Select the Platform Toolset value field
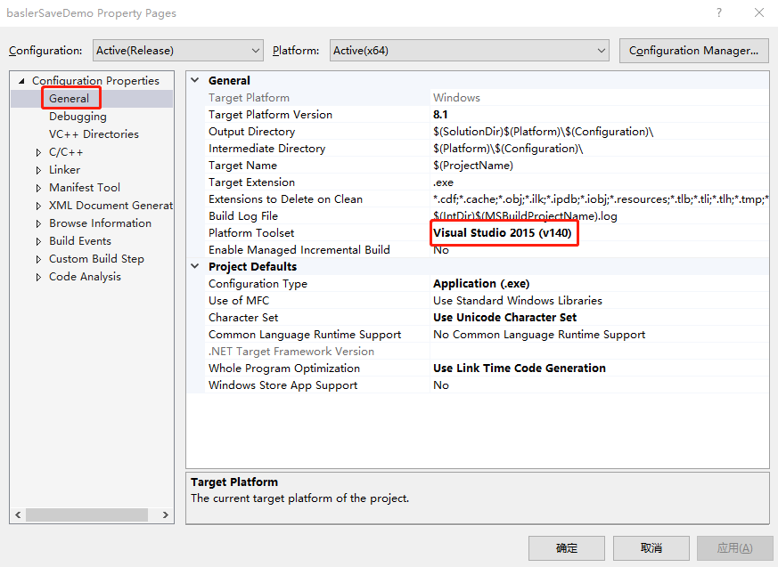The width and height of the screenshot is (778, 567). pyautogui.click(x=504, y=232)
